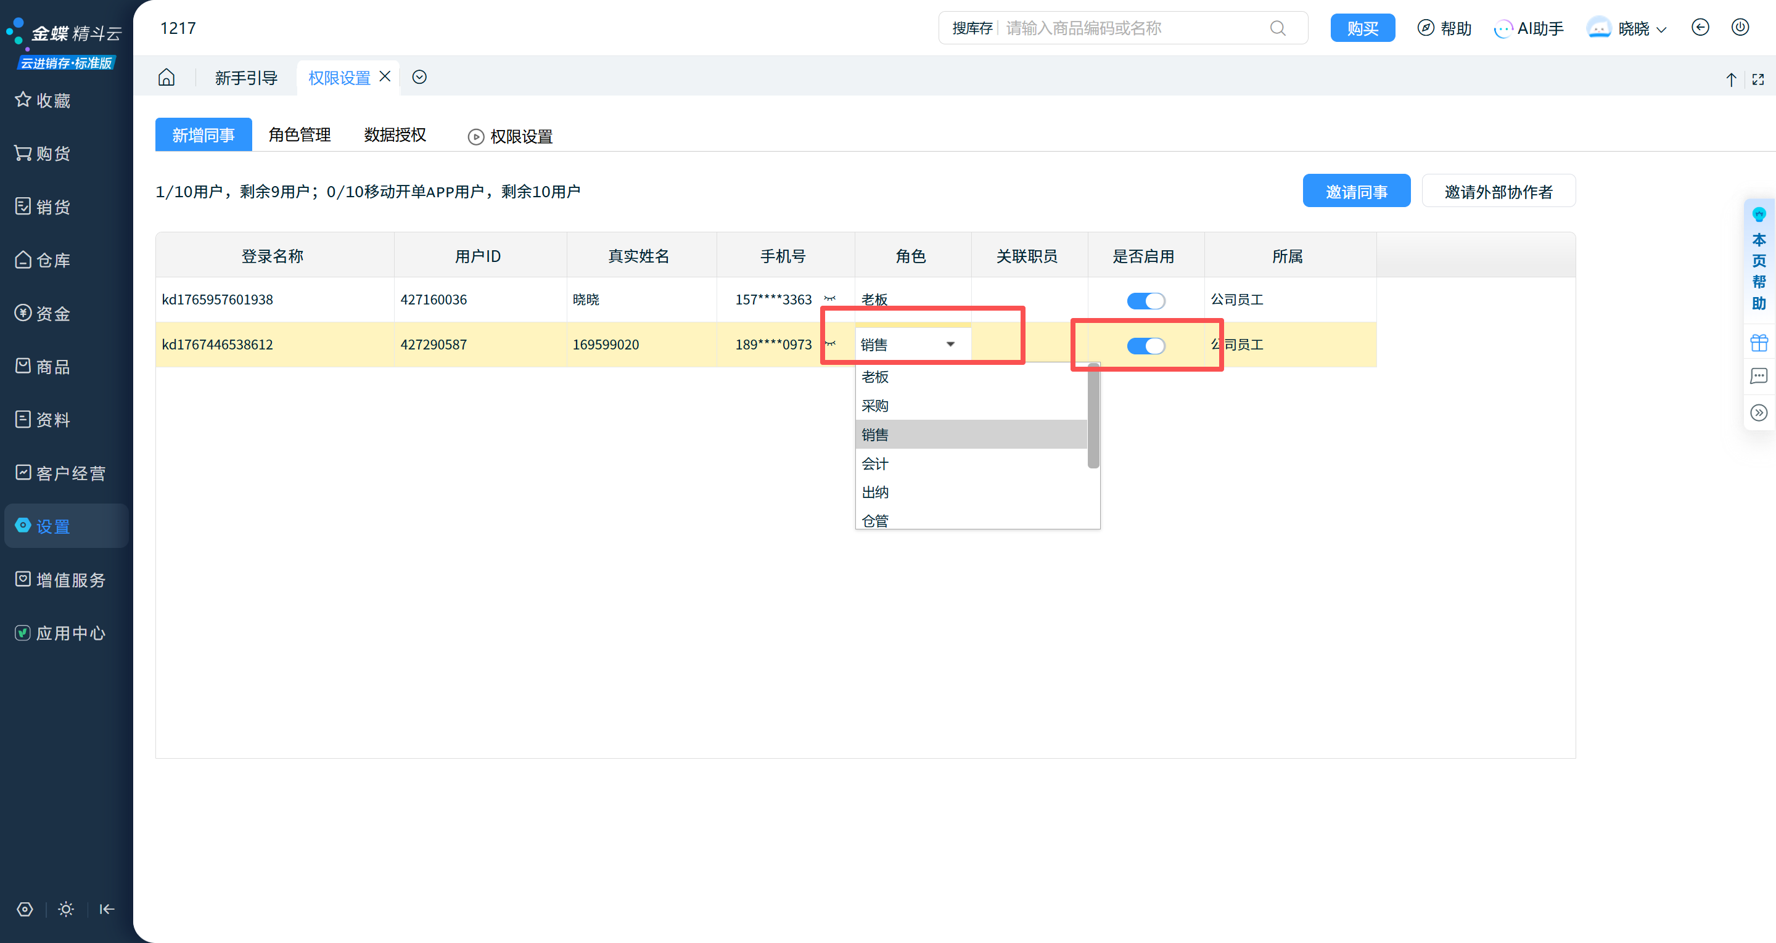The height and width of the screenshot is (943, 1776).
Task: Disable the 是否启用 toggle for user 晓晓
Action: 1145,301
